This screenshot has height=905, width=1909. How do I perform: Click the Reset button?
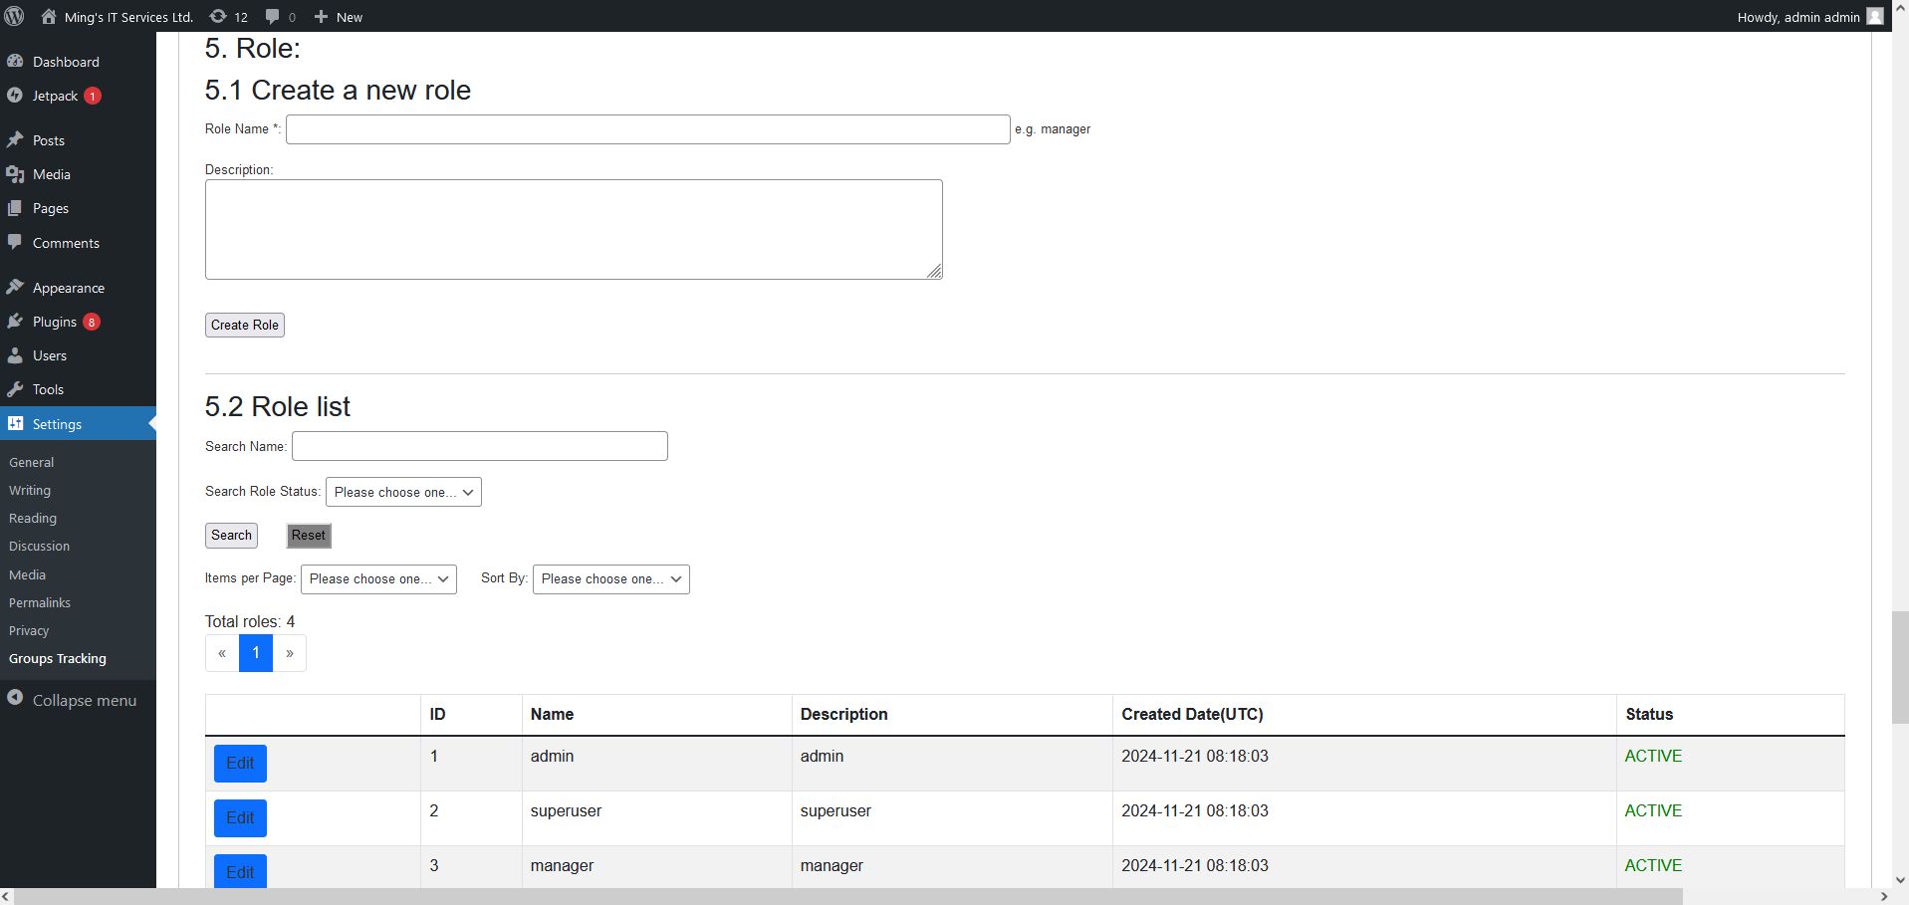click(x=309, y=536)
